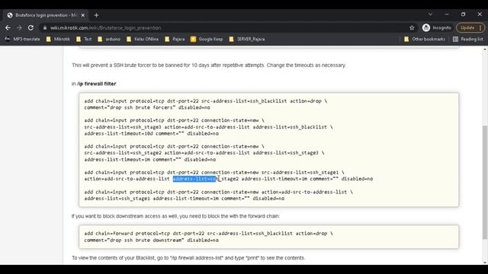Click the highlighted 'address-list=ss' text selection
Viewport: 488px width, 274px height.
[x=195, y=179]
